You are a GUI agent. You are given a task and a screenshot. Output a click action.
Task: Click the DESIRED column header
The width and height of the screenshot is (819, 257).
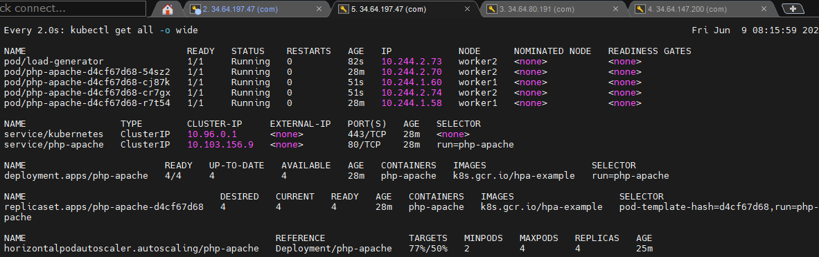coord(239,197)
